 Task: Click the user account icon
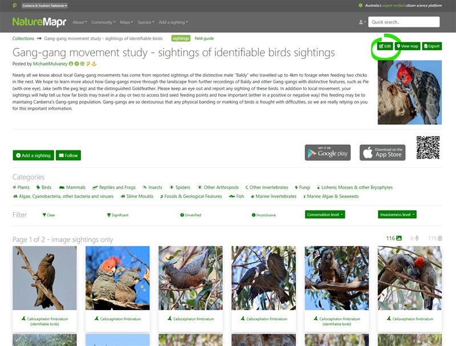click(x=362, y=22)
